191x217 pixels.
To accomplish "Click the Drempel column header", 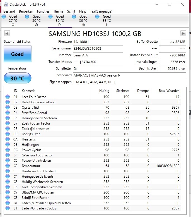I will 141,91.
